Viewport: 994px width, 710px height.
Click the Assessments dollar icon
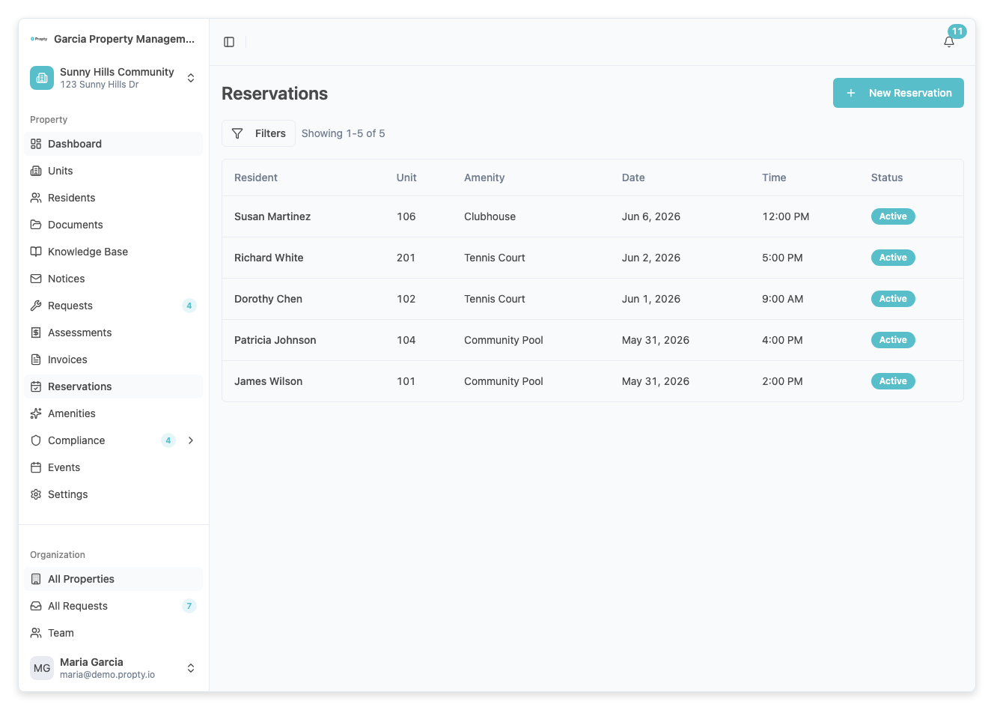[x=36, y=333]
